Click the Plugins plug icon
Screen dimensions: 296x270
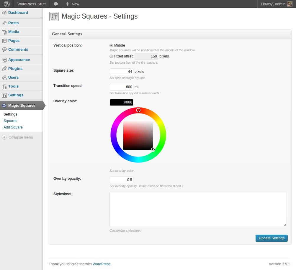tap(4, 69)
